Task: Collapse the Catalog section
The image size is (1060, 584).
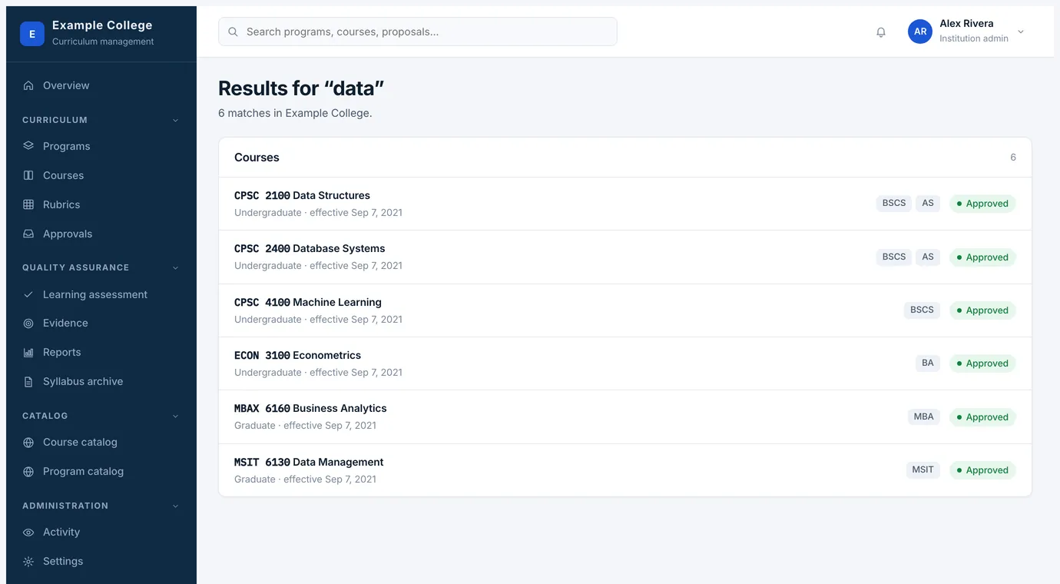Action: point(175,416)
